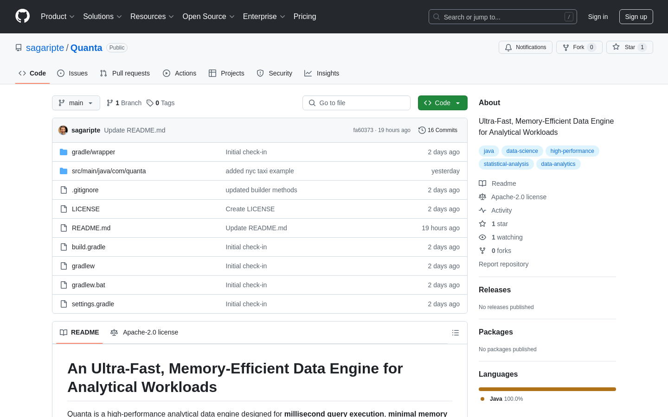
Task: Click the GitHub logo icon
Action: click(22, 16)
